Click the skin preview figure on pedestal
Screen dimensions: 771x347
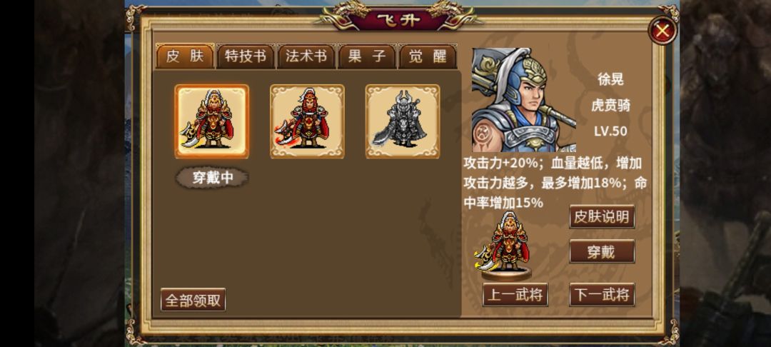[503, 246]
